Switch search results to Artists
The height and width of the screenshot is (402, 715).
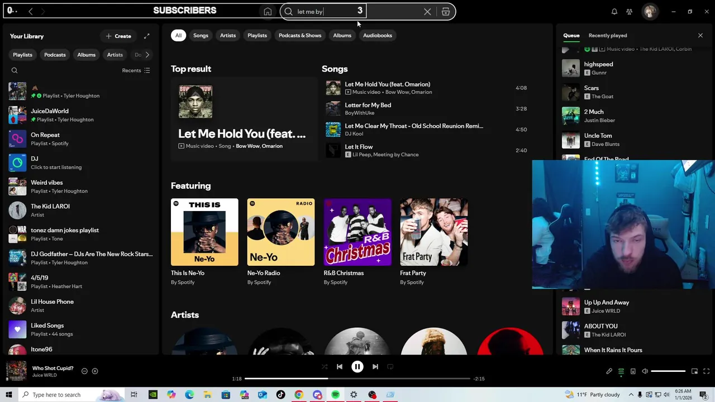tap(228, 35)
